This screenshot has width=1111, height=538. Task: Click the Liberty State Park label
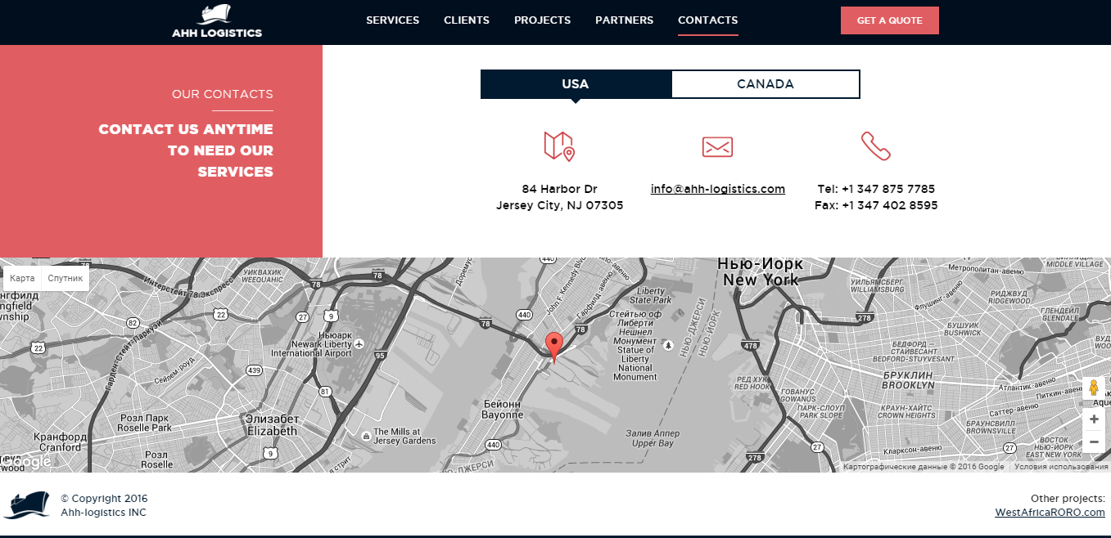(651, 295)
